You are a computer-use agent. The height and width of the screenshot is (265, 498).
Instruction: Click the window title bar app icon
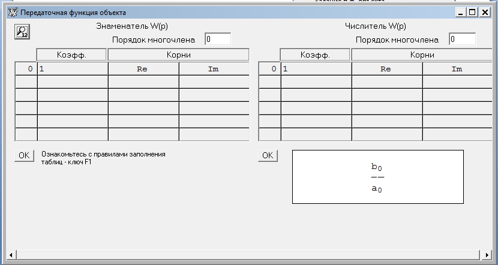(13, 13)
